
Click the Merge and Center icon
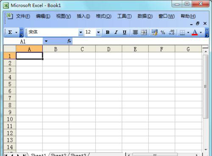tap(144, 32)
